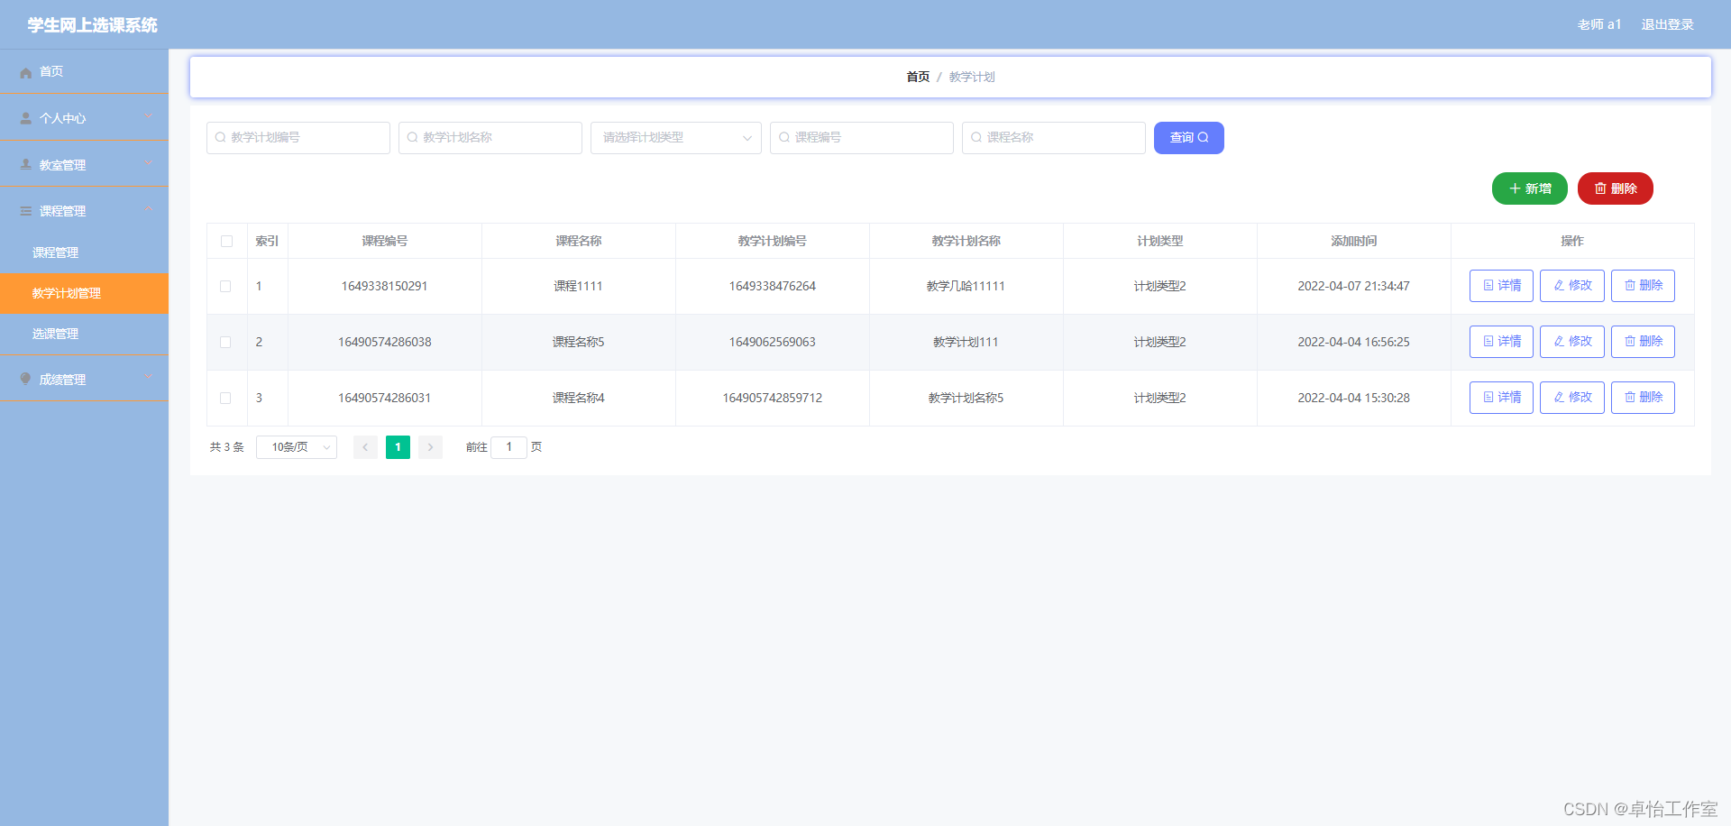1731x826 pixels.
Task: Click the red 删除 batch delete button
Action: (x=1616, y=188)
